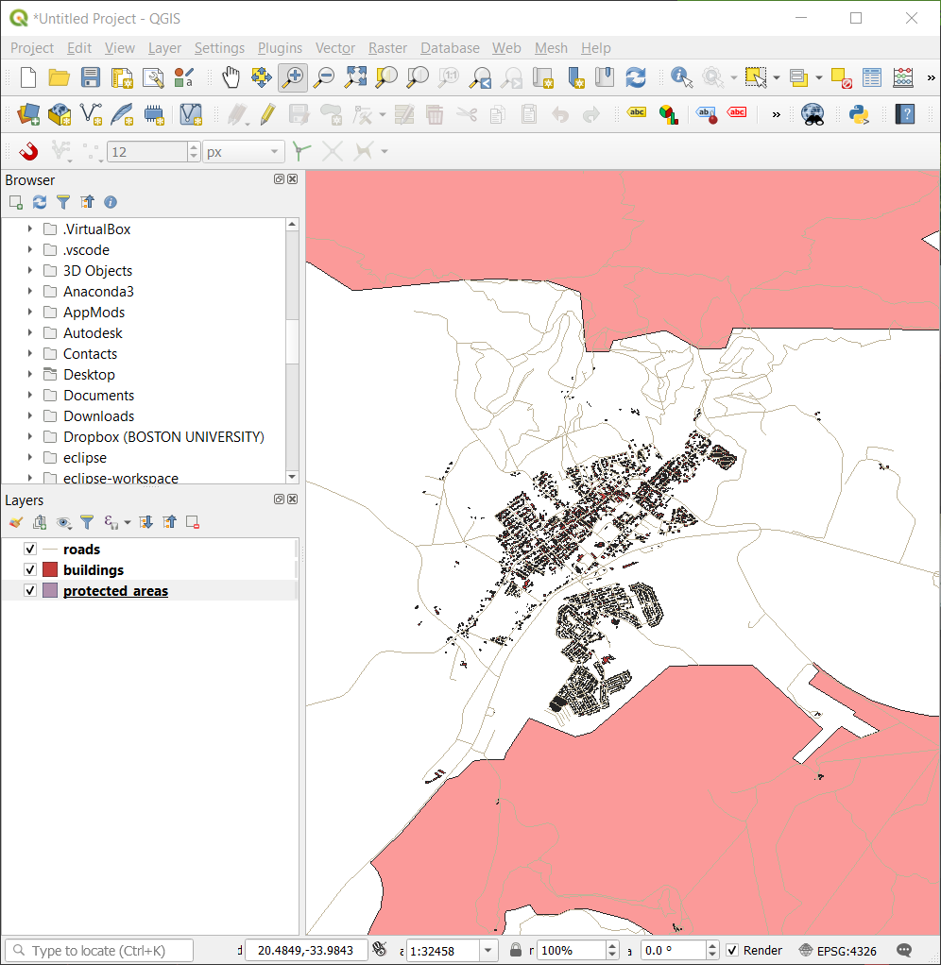Screen dimensions: 941x965
Task: Open the Vector menu
Action: (334, 48)
